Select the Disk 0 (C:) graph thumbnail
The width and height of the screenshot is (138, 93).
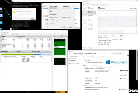[85, 17]
